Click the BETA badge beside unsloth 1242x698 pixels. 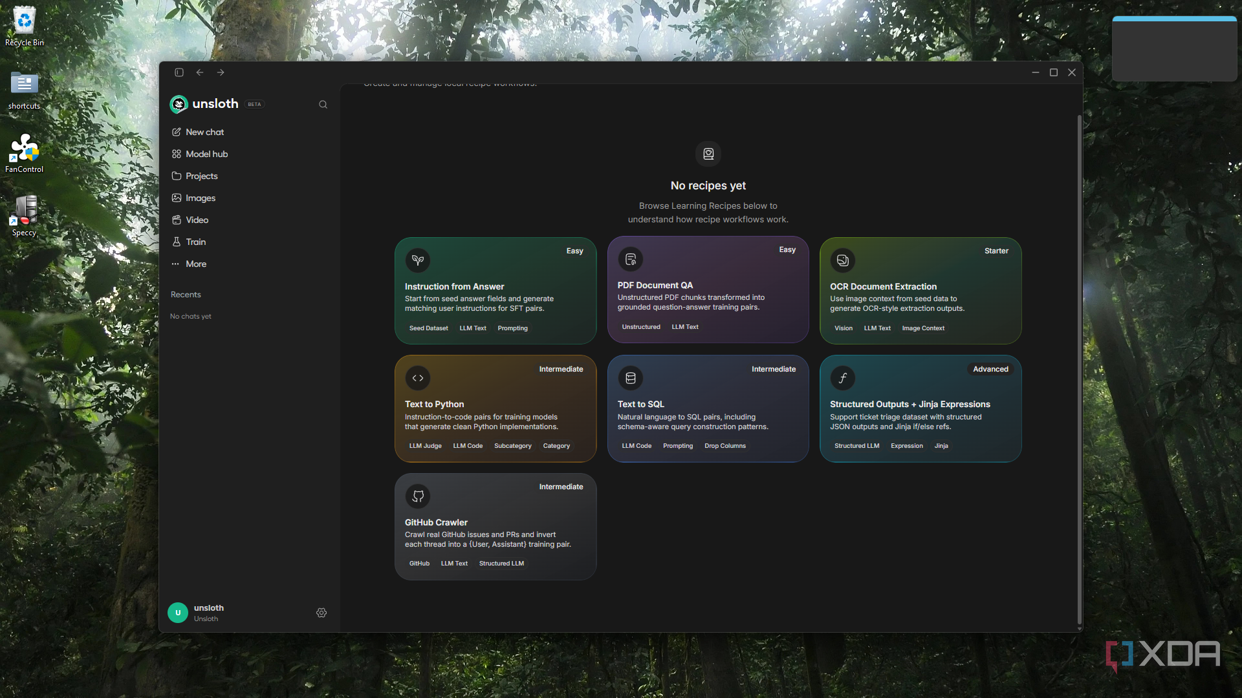pos(254,104)
